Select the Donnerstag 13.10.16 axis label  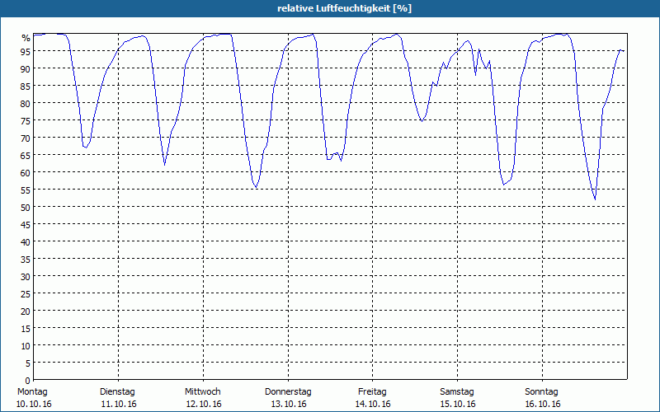tap(288, 398)
